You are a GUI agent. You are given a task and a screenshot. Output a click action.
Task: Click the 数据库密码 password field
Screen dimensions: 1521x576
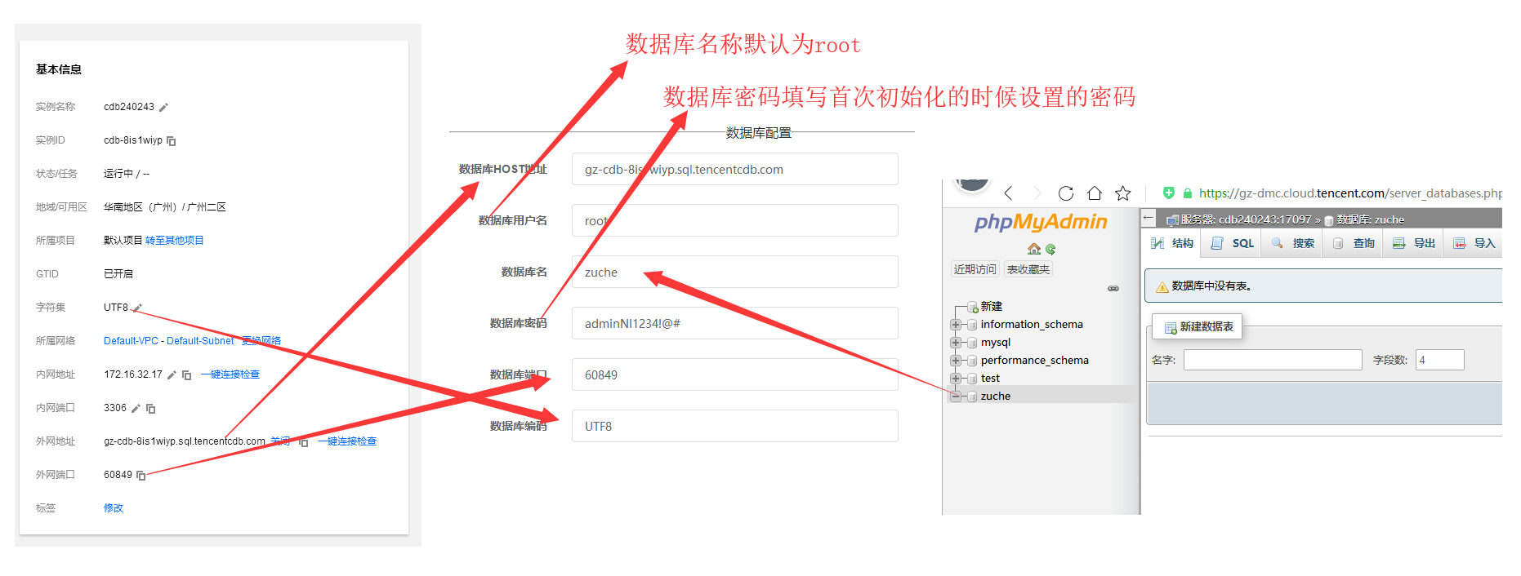[735, 323]
